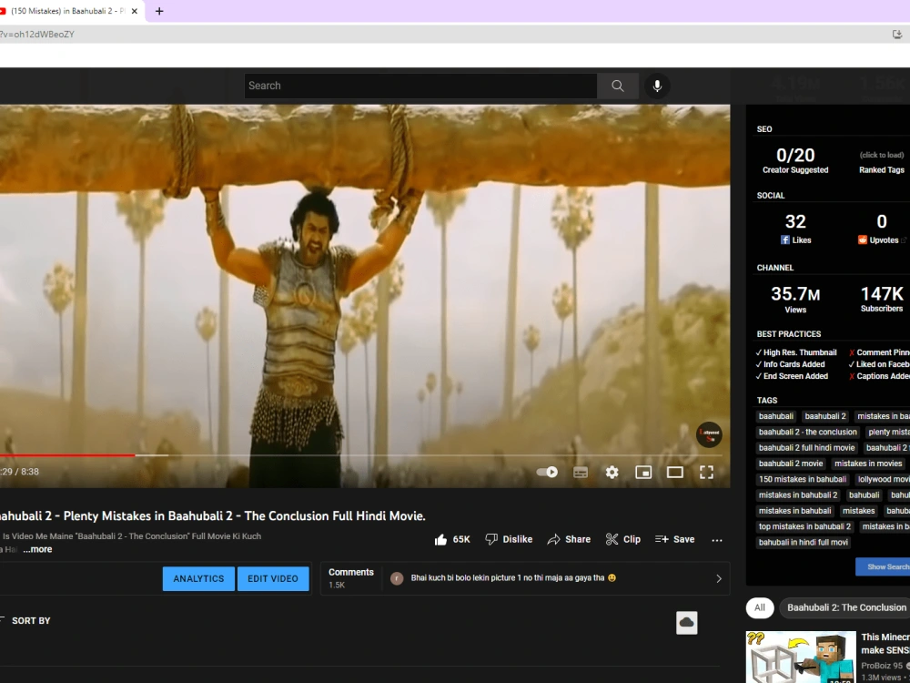The image size is (910, 683).
Task: Click Reddit Upvotes count
Action: (x=882, y=229)
